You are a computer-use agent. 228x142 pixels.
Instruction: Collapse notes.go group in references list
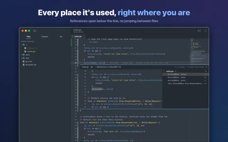[164, 71]
